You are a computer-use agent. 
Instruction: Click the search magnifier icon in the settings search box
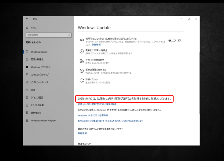tap(69, 35)
